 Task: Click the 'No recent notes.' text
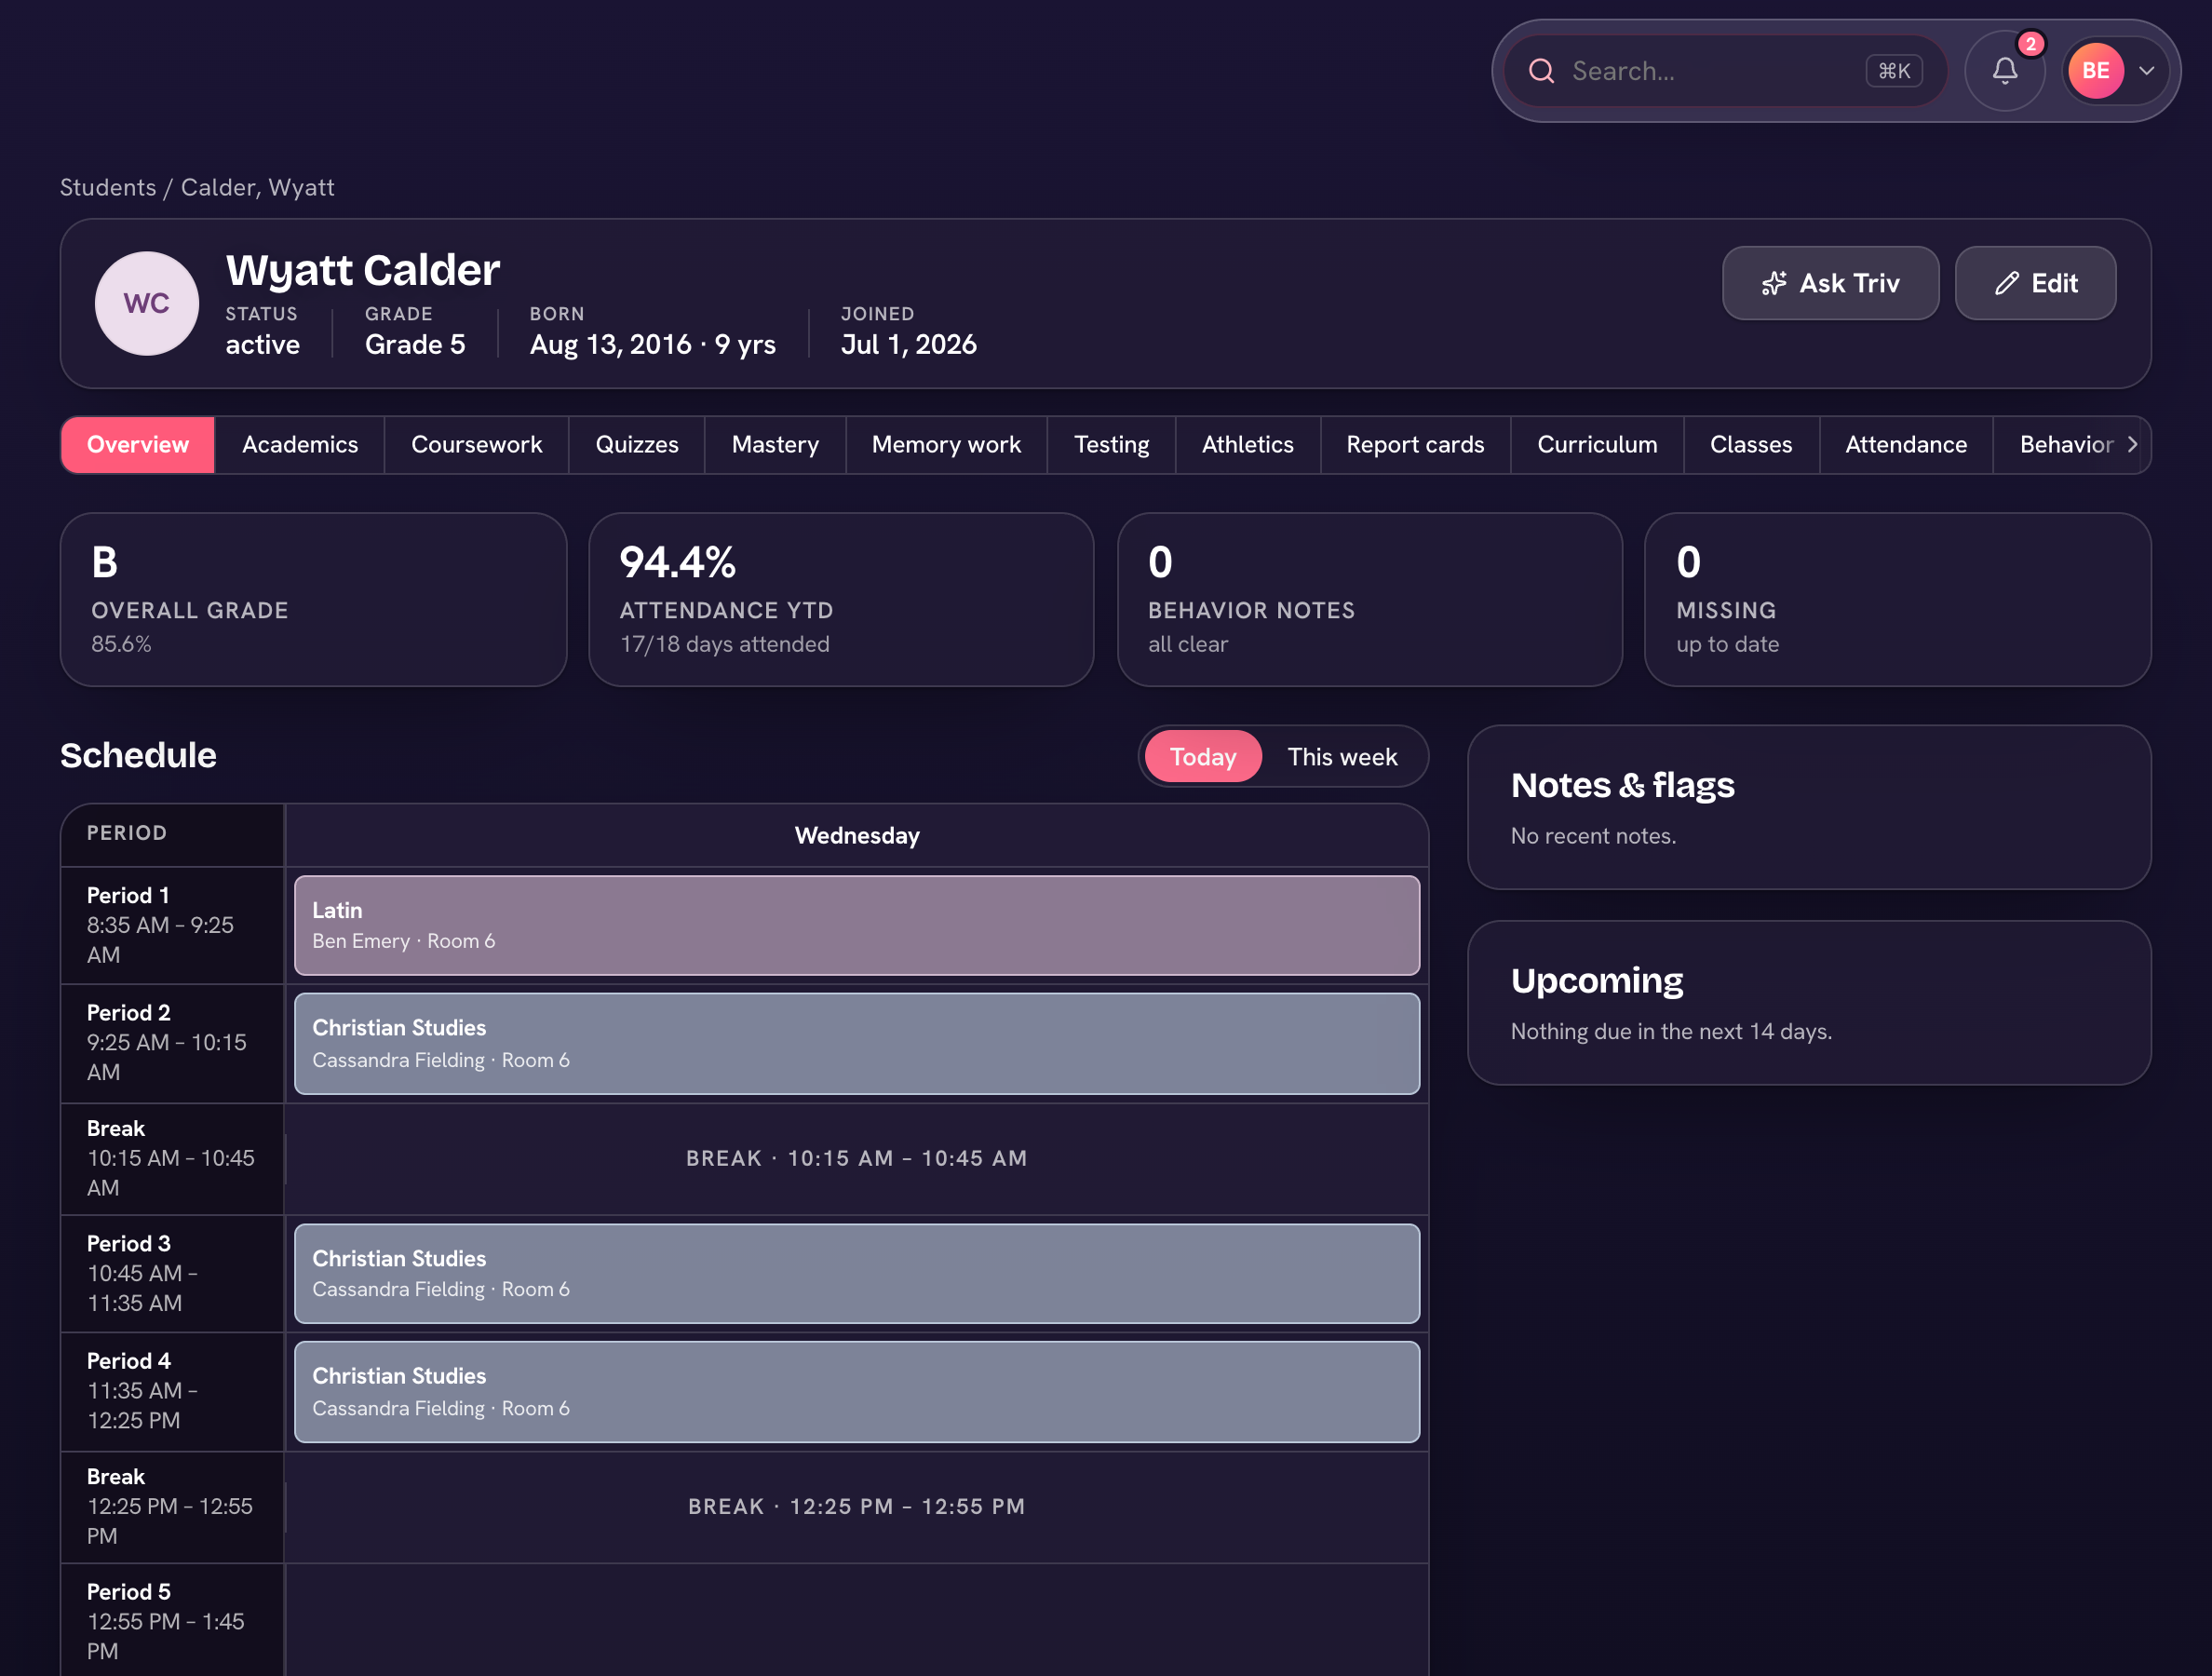pos(1593,836)
